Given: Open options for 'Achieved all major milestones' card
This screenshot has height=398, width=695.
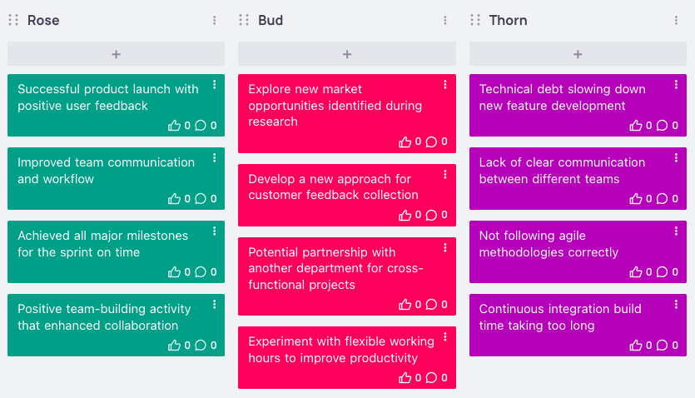Looking at the screenshot, I should [215, 231].
